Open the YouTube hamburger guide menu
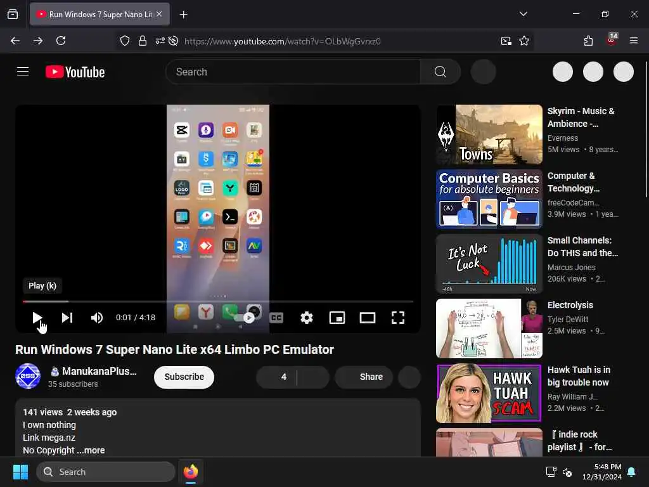The image size is (649, 487). pos(23,72)
